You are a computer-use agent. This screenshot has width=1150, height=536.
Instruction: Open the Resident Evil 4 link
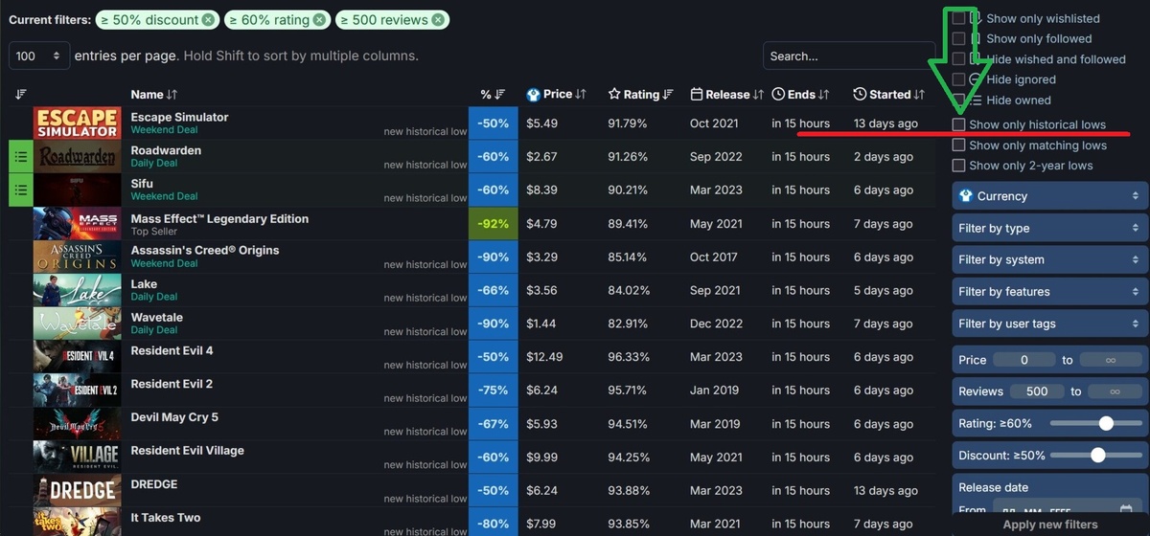point(172,350)
